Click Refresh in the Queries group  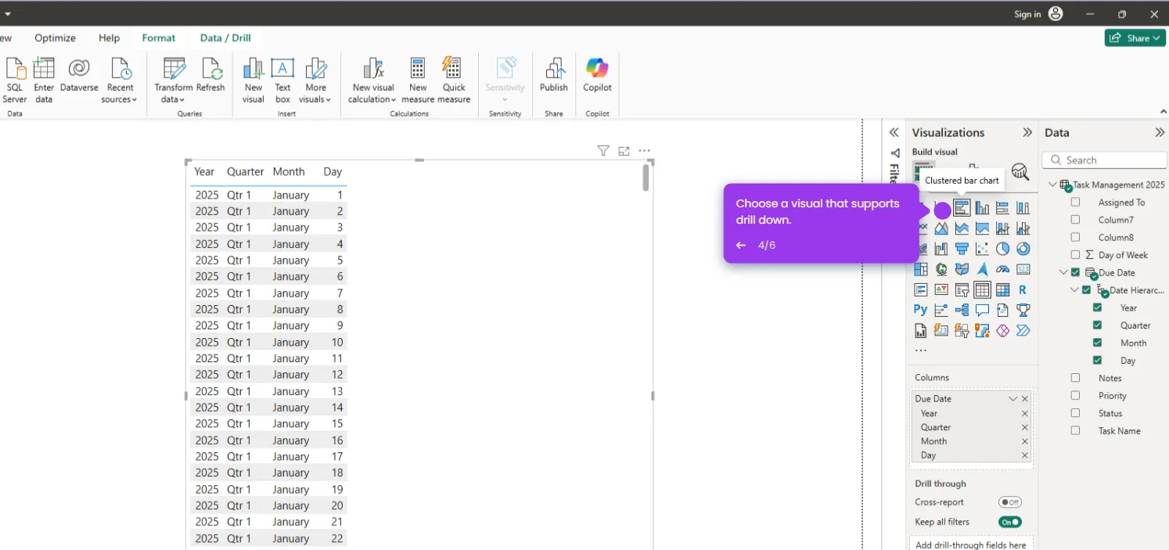[210, 75]
